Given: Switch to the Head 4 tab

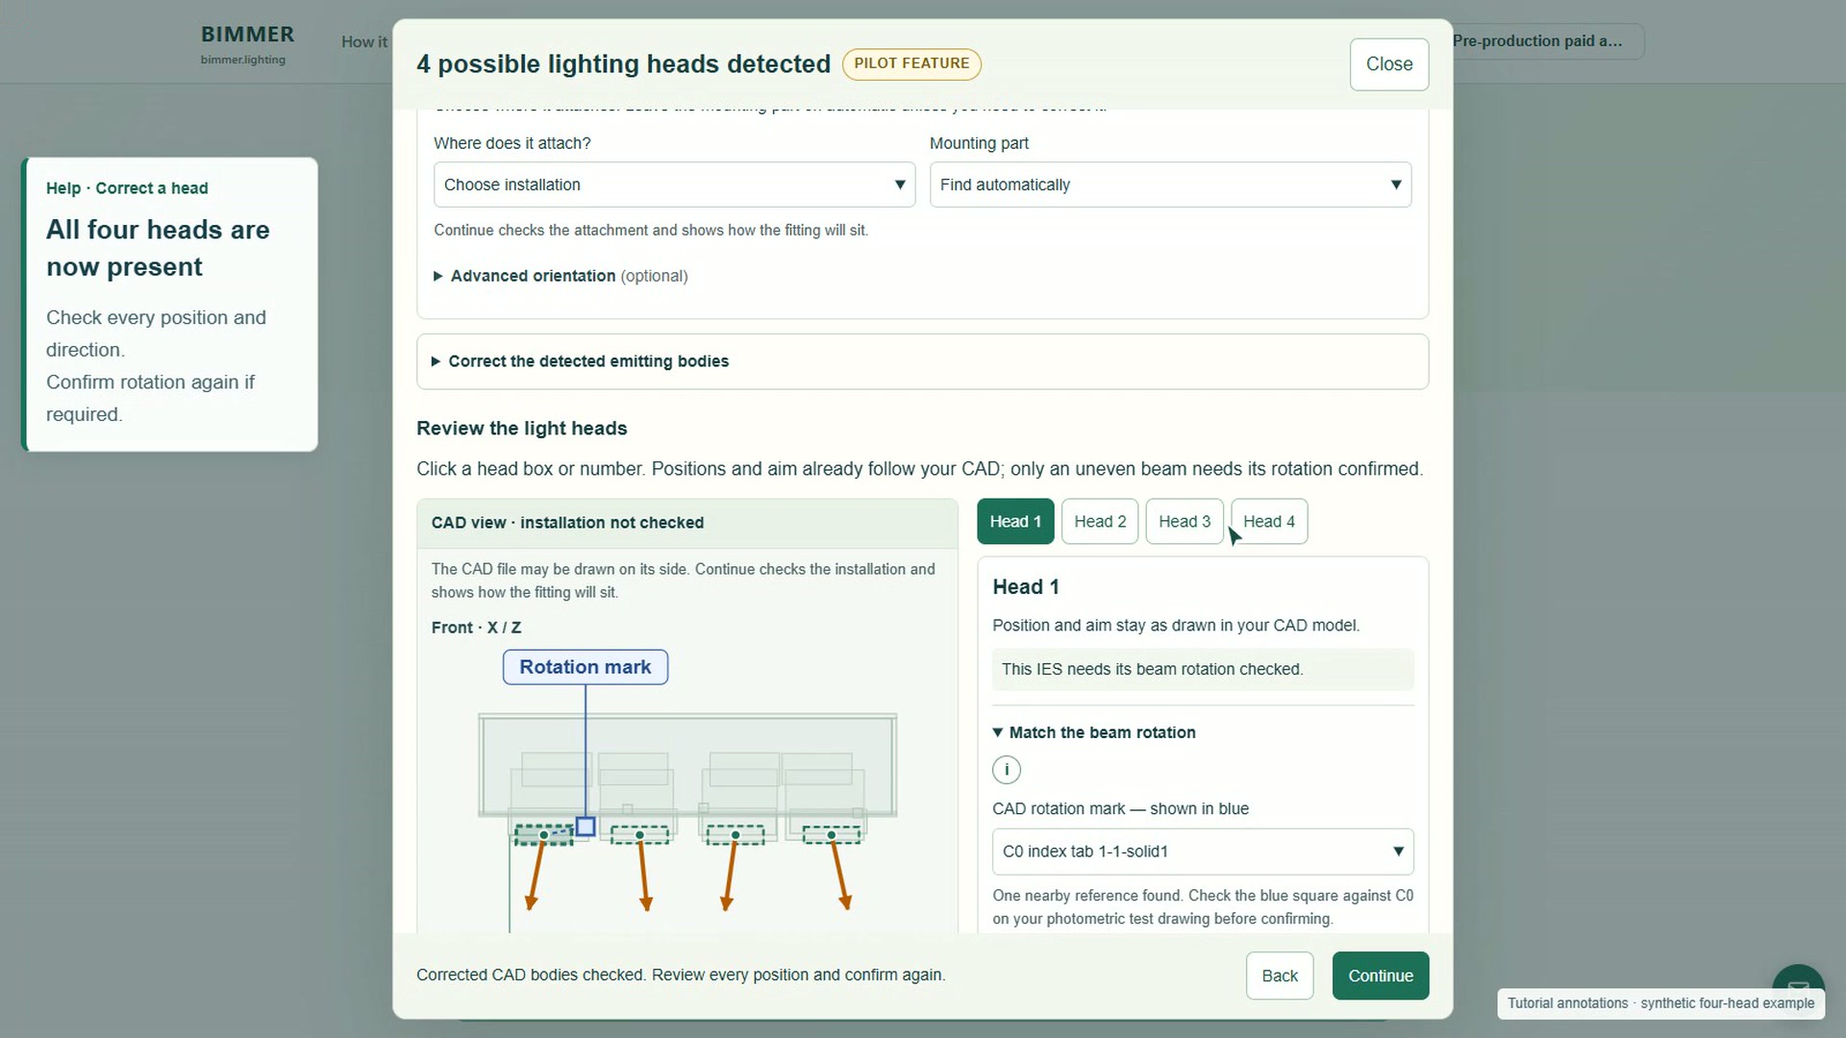Looking at the screenshot, I should pyautogui.click(x=1269, y=522).
